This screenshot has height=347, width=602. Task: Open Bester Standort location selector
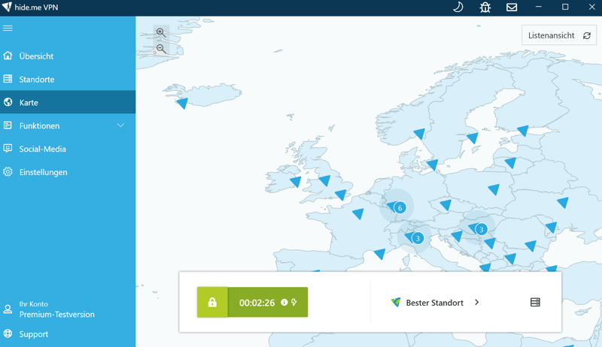pos(435,303)
